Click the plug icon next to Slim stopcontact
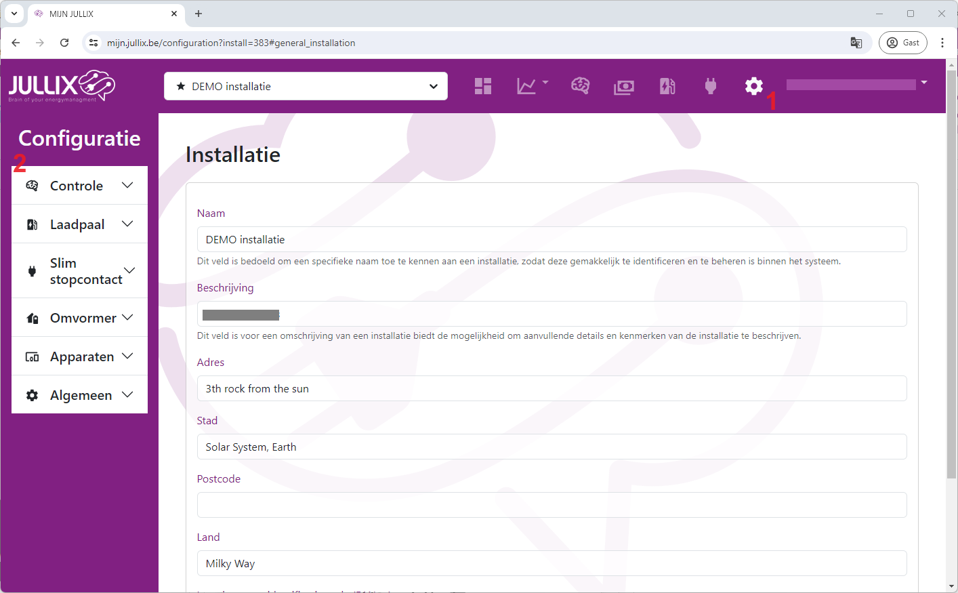The image size is (958, 593). [x=32, y=271]
